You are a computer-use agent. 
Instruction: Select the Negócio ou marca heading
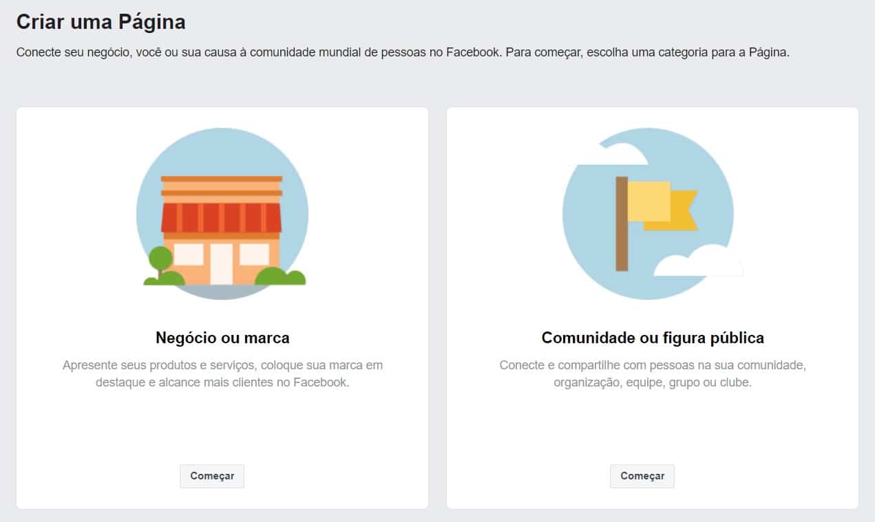click(222, 338)
